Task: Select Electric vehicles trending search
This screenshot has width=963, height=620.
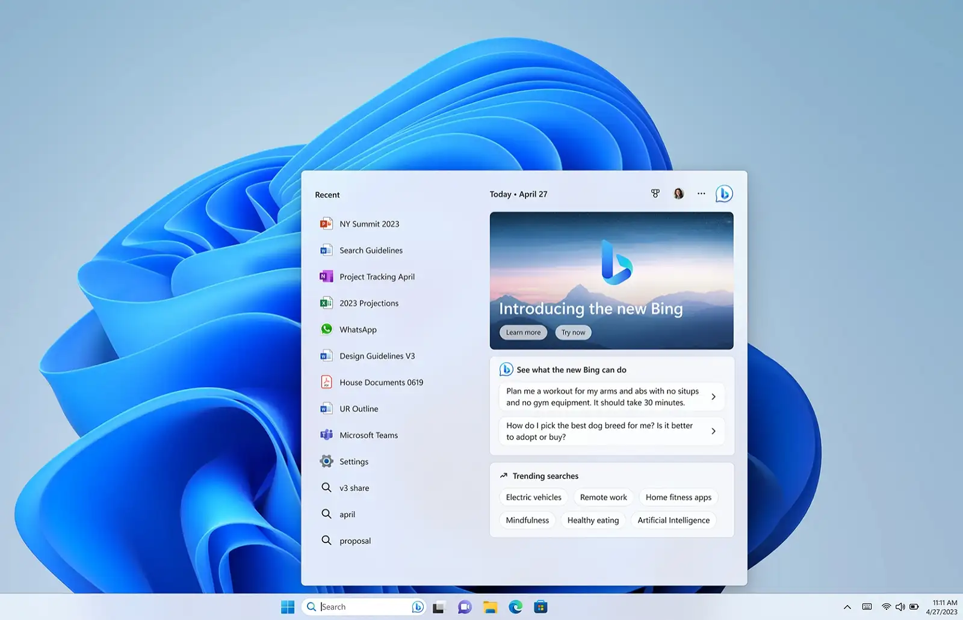Action: [533, 497]
